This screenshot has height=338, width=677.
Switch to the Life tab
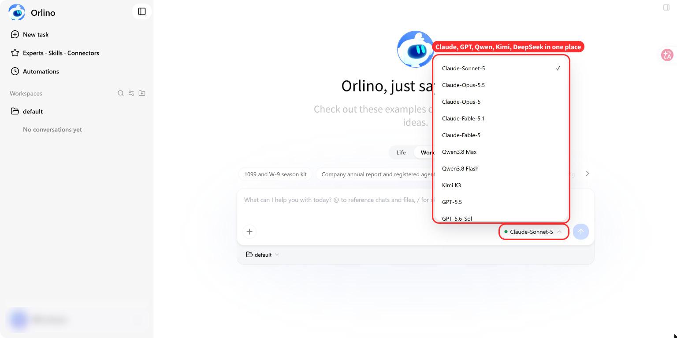(401, 153)
